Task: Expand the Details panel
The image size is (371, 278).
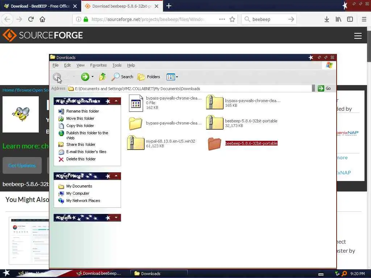Action: 116,218
